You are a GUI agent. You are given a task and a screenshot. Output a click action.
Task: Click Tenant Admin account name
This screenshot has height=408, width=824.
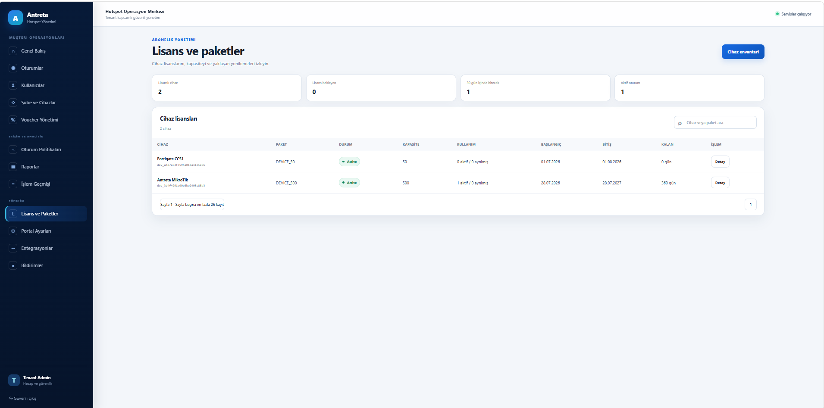pos(37,377)
